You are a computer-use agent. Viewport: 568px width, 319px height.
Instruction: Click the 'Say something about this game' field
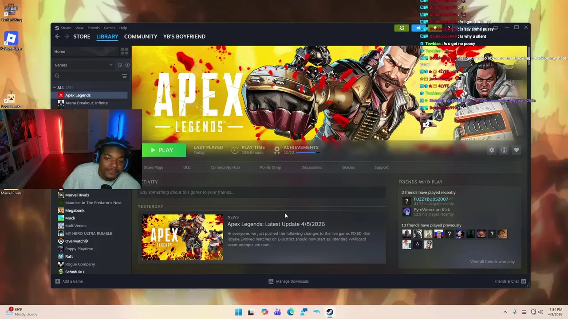[261, 192]
